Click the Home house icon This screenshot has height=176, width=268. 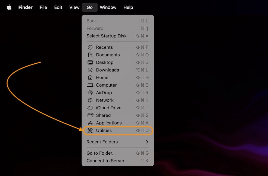pos(90,77)
